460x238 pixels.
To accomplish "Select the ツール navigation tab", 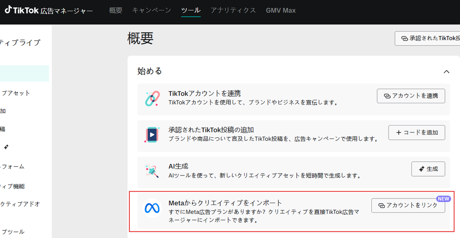I will point(191,10).
